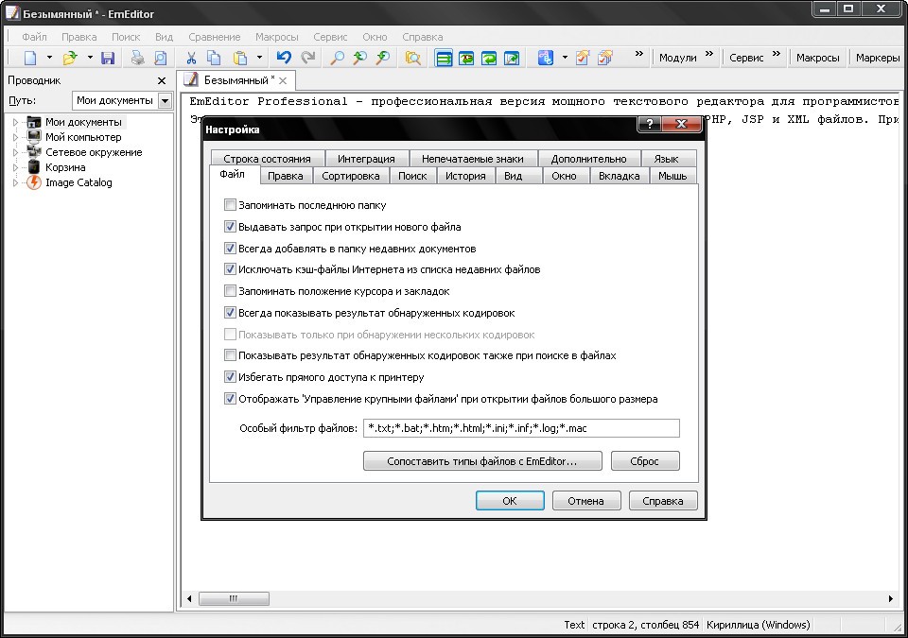Select Wrap by Window toolbar icon
The image size is (908, 638).
pyautogui.click(x=489, y=58)
